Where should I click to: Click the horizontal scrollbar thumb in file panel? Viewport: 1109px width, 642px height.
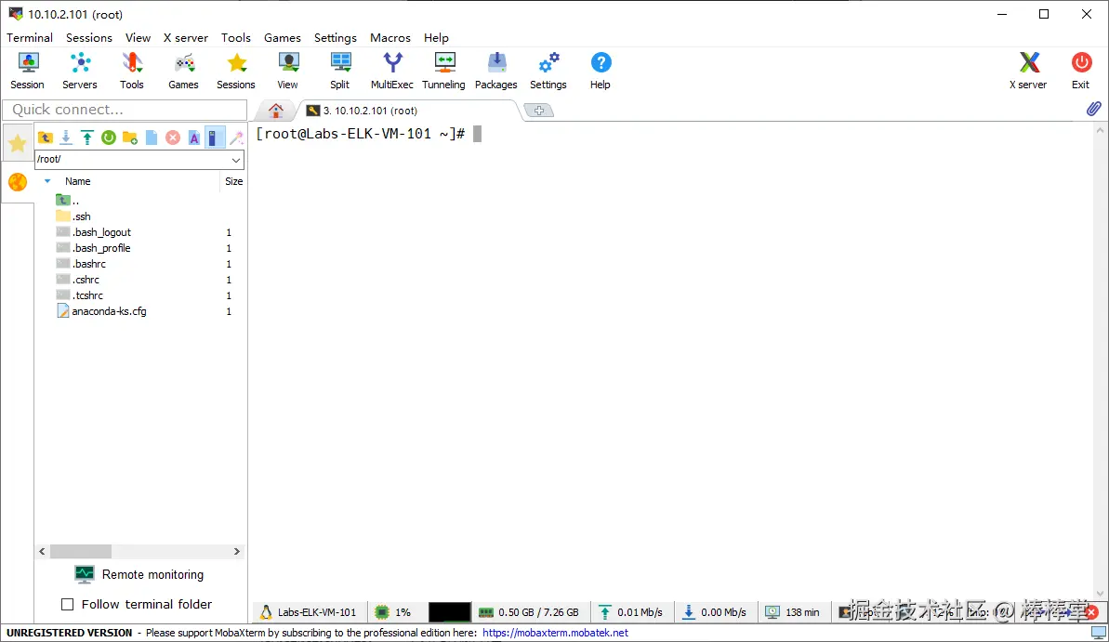coord(81,552)
